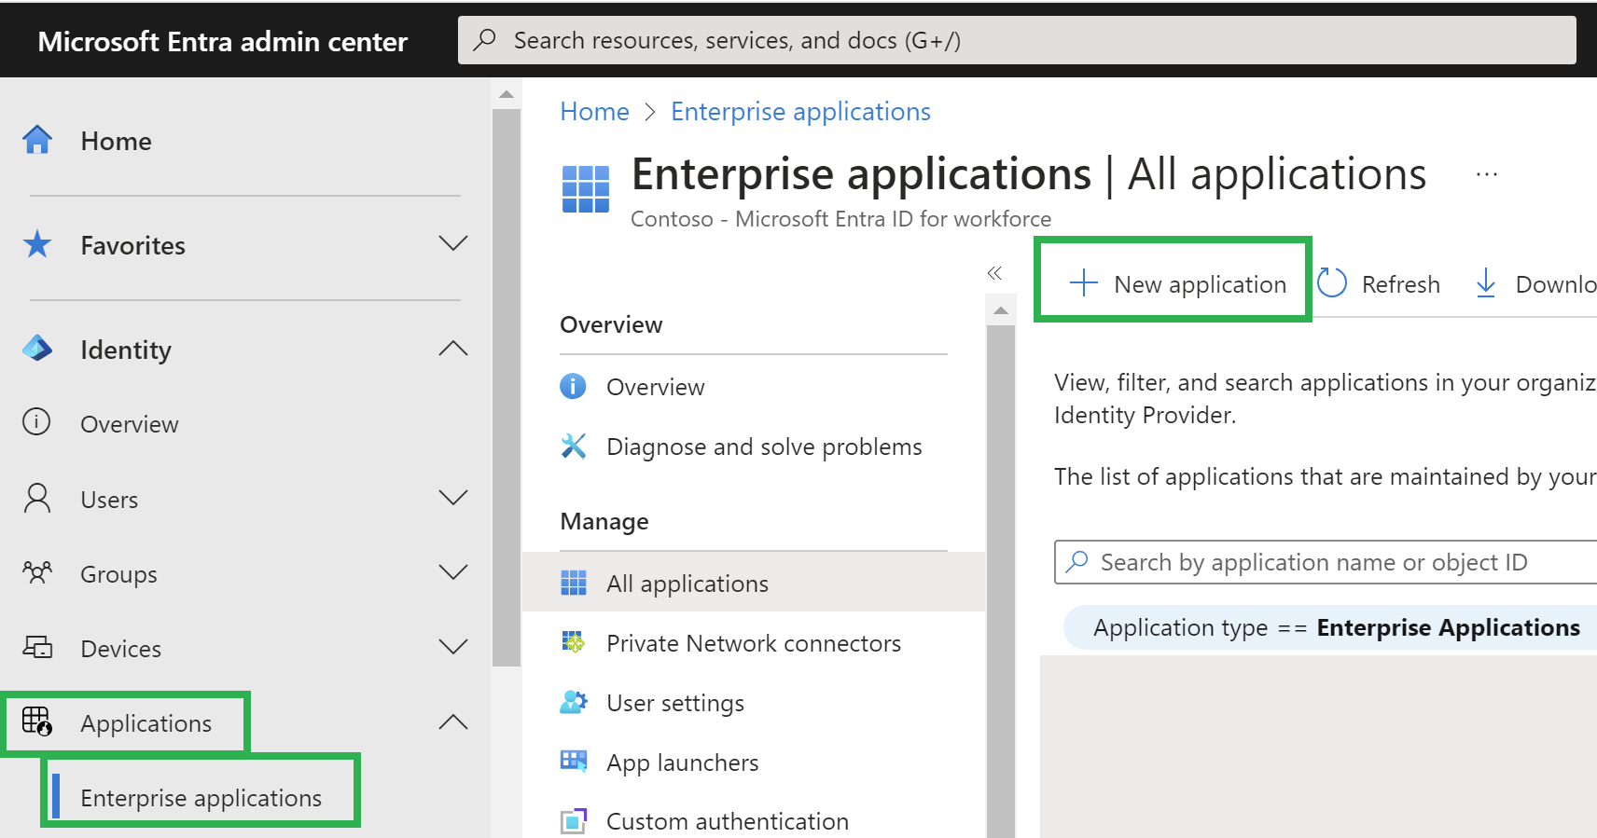Click the Diagnose and solve problems wrench icon
Viewport: 1597px width, 838px height.
(x=573, y=446)
